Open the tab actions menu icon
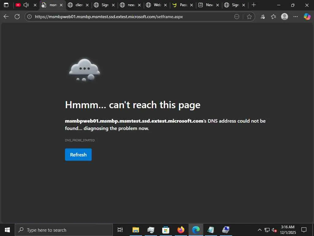314x236 pixels. 6,5
